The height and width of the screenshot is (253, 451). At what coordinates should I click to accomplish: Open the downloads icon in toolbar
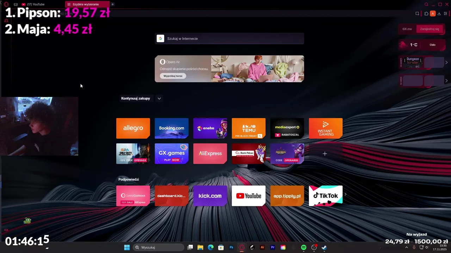(439, 13)
